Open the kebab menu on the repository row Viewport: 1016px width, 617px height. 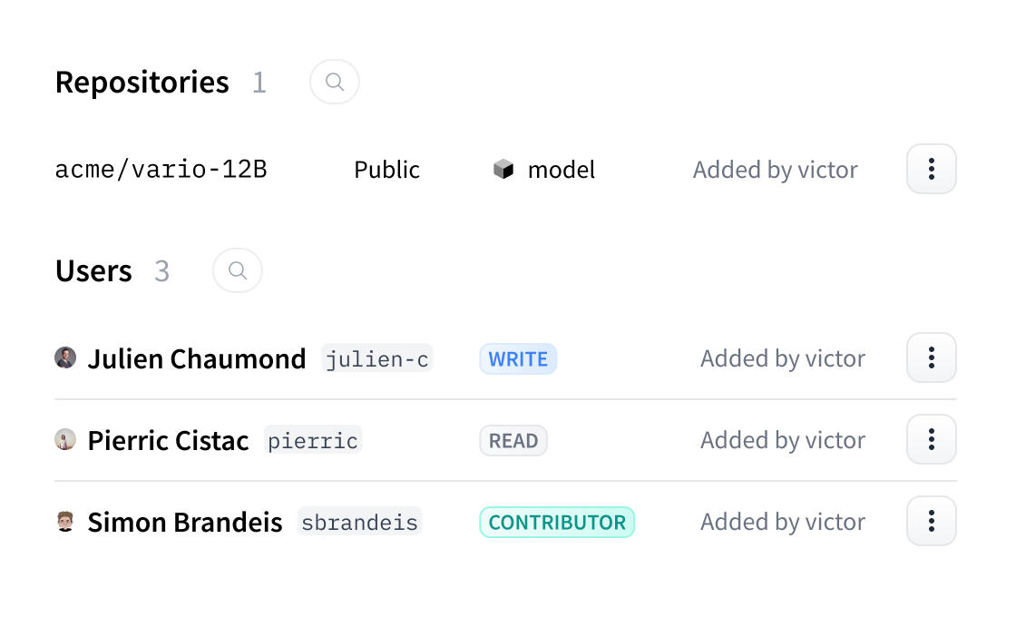pos(931,169)
